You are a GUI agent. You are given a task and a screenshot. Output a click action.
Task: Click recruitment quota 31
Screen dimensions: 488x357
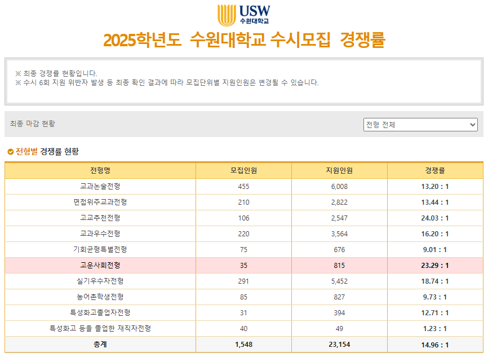pos(243,313)
